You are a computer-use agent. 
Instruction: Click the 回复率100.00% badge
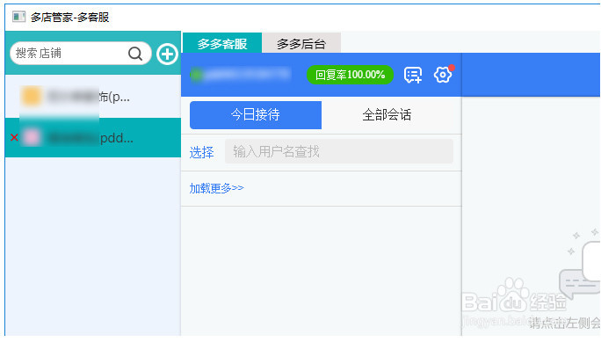pos(350,75)
